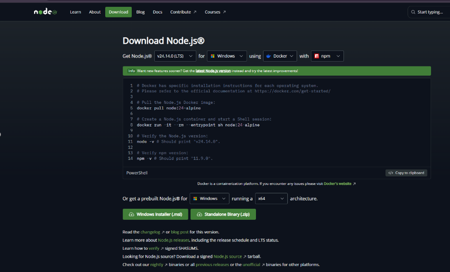Click the Windows logo in prebuilt selector

click(x=195, y=199)
